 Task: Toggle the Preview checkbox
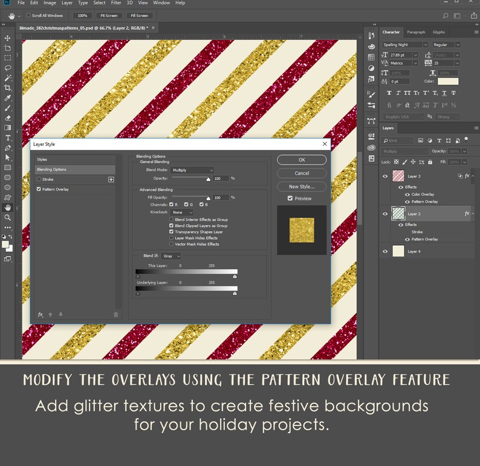290,199
